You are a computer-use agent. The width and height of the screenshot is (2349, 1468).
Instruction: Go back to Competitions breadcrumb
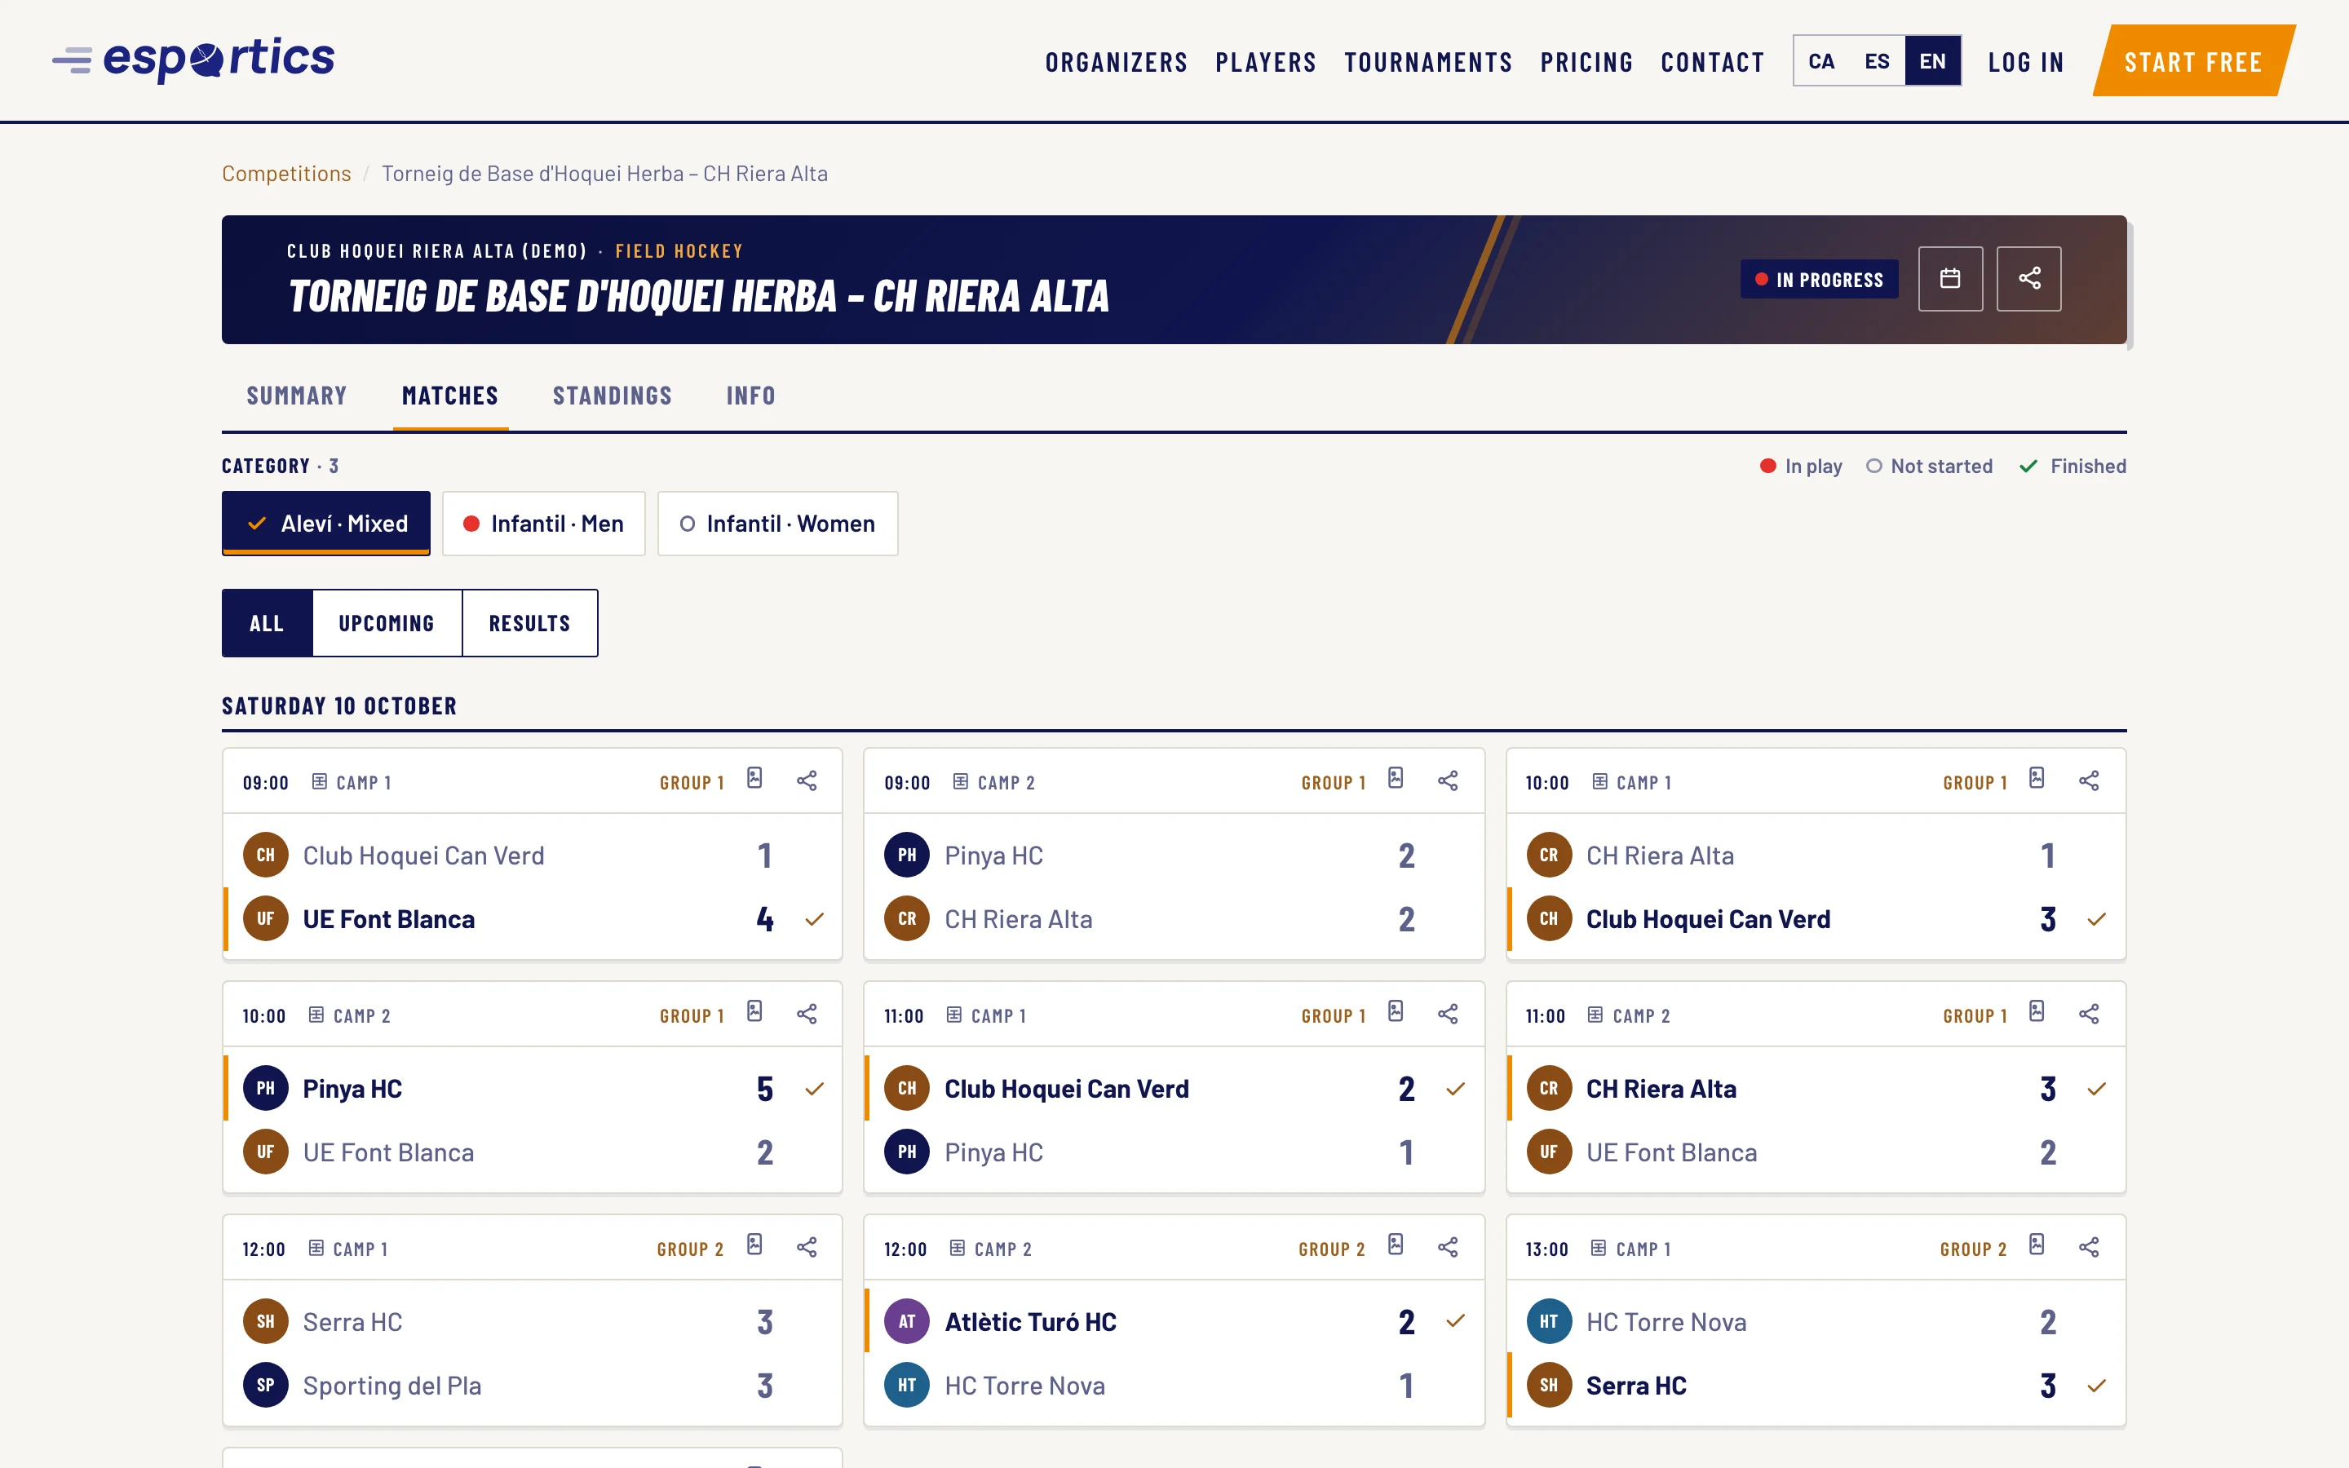click(286, 174)
